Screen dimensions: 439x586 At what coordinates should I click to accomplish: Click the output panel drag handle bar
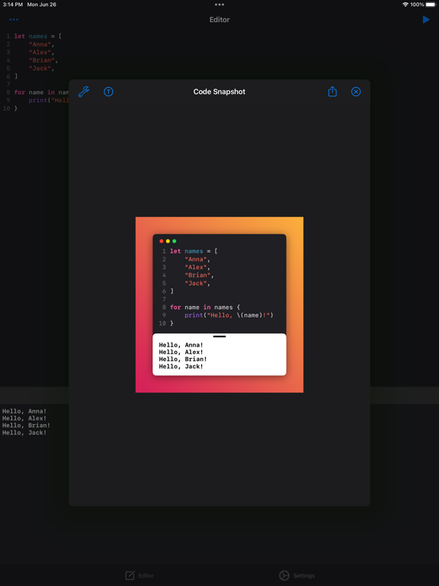pos(219,336)
